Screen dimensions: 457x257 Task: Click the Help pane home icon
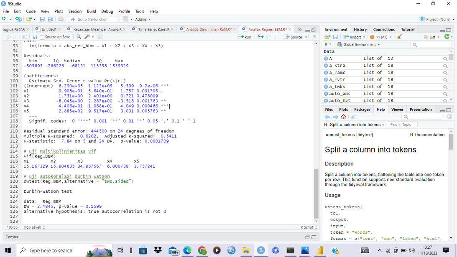pos(343,117)
